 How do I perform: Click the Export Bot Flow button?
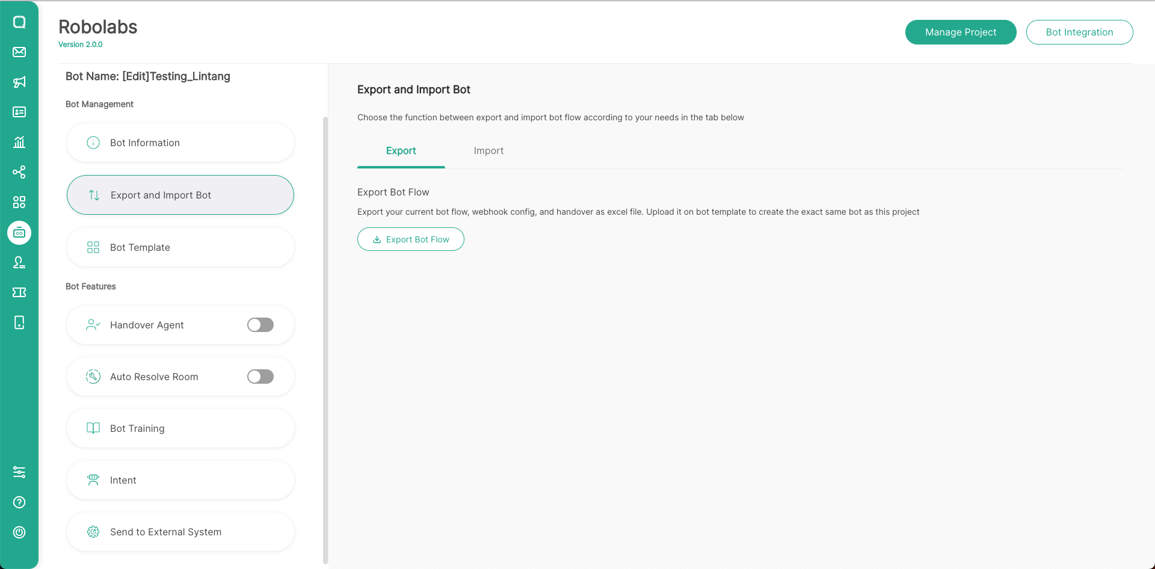coord(411,239)
